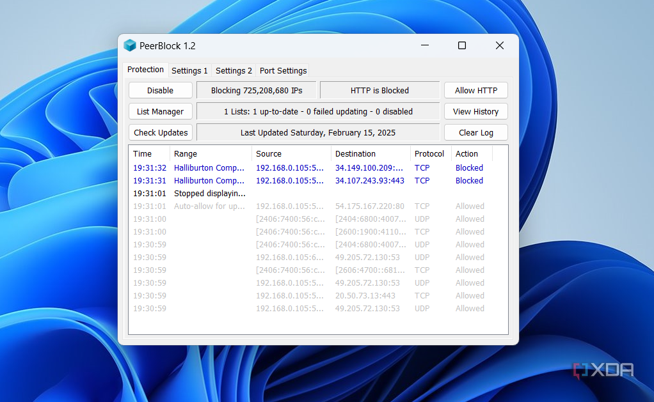654x402 pixels.
Task: Select the 19:31:31 log entry time
Action: 149,181
